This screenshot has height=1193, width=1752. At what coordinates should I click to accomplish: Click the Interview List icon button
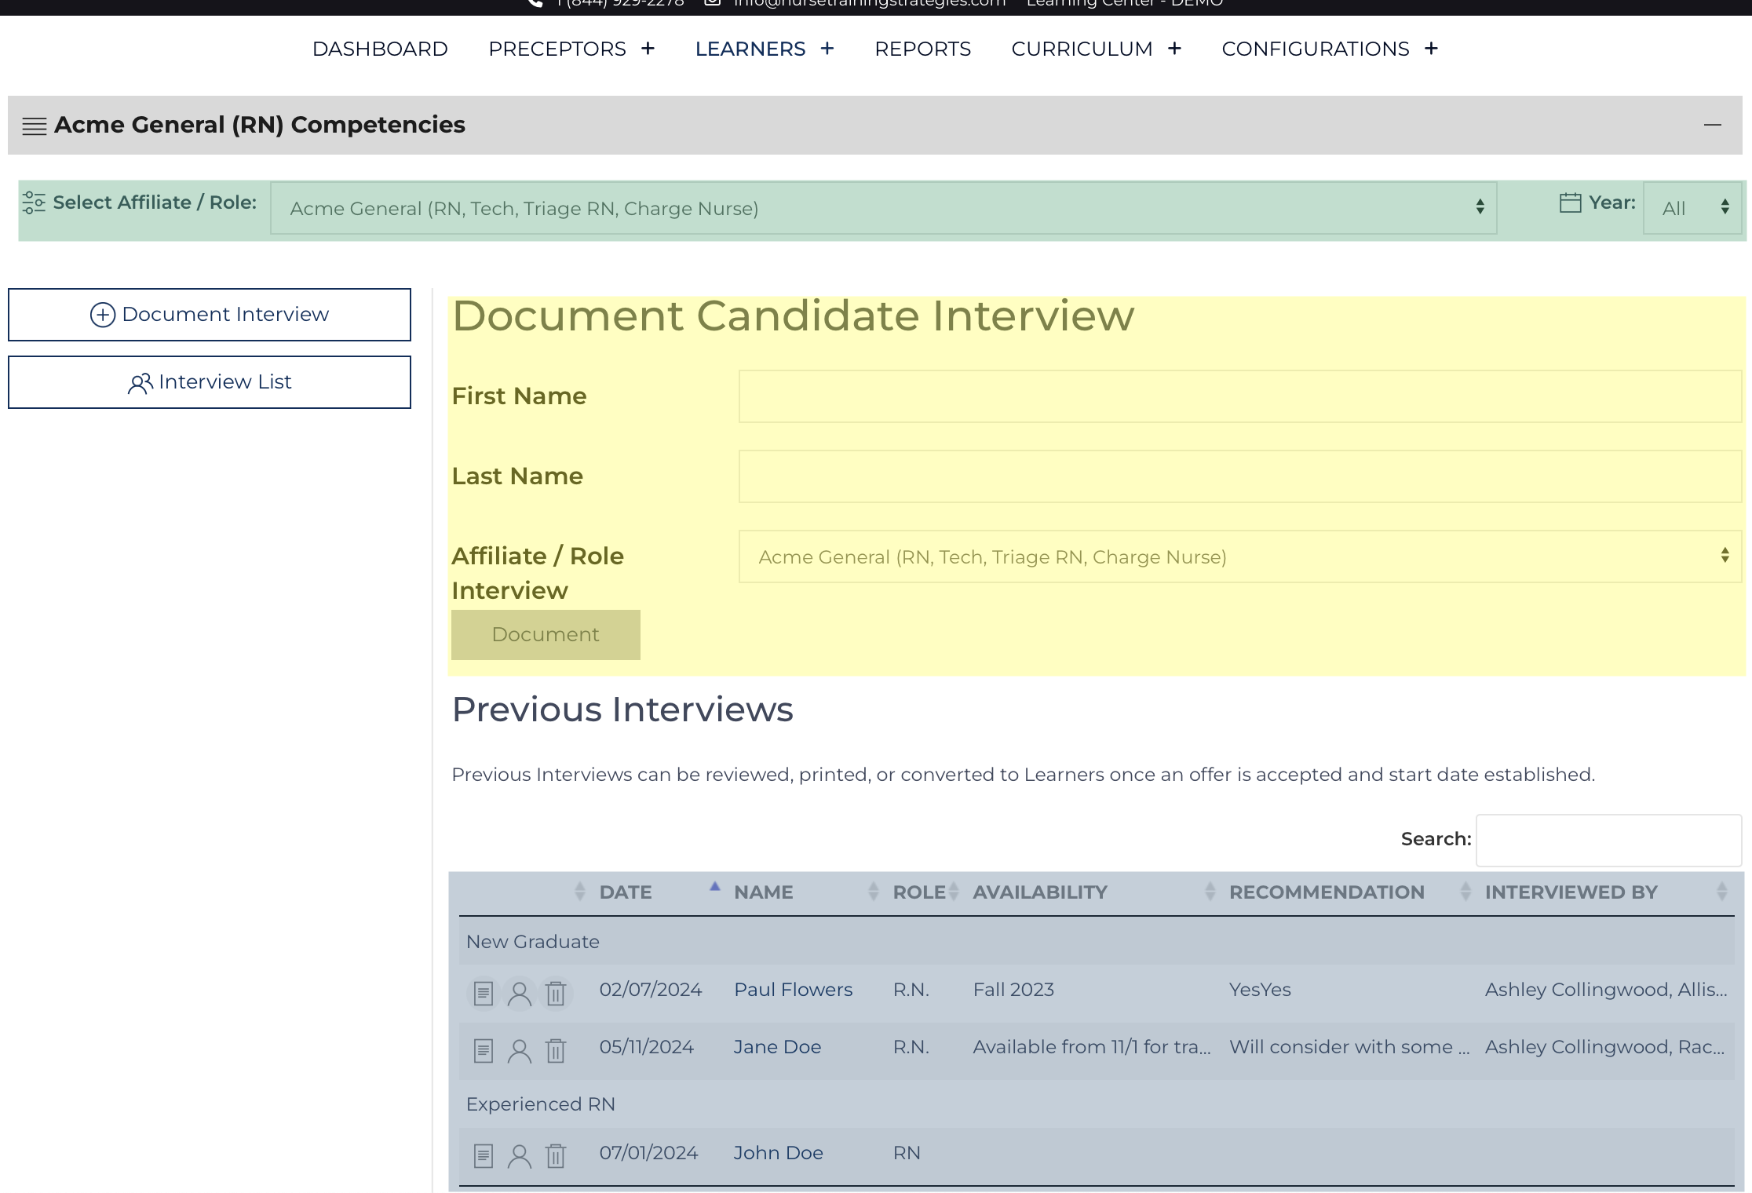[138, 382]
